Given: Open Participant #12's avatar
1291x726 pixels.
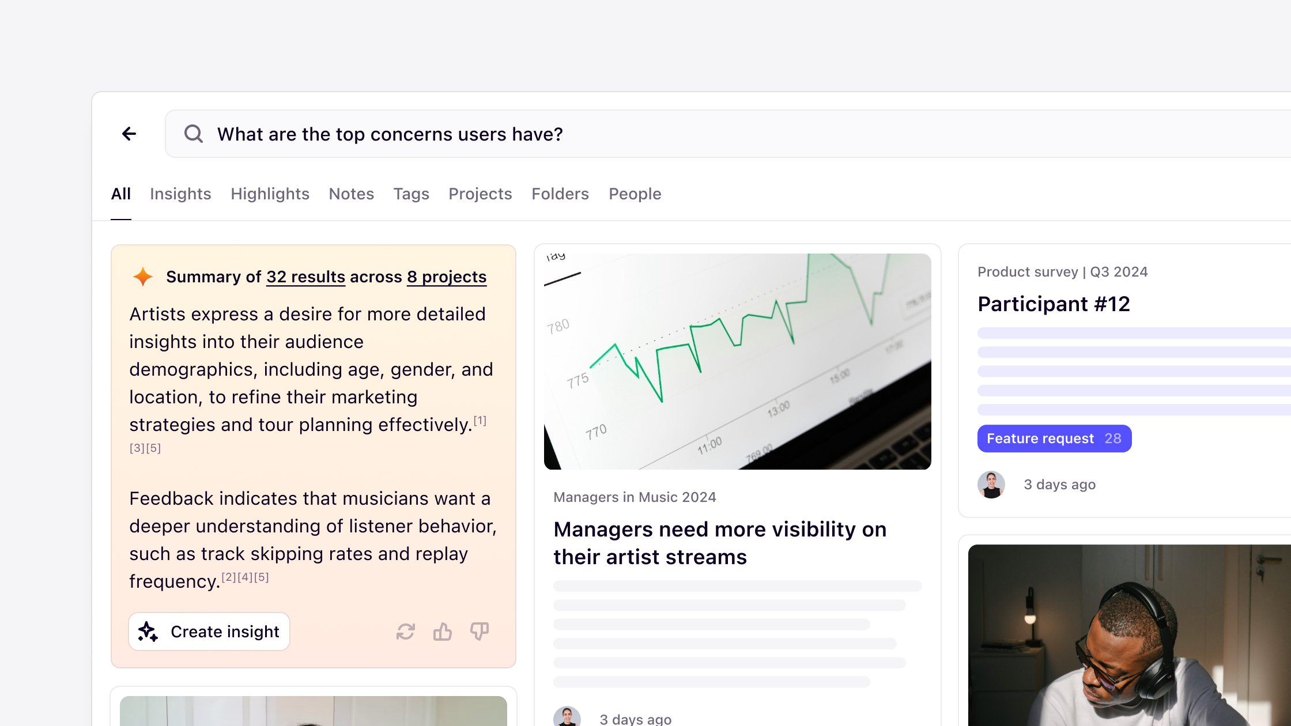Looking at the screenshot, I should tap(991, 484).
